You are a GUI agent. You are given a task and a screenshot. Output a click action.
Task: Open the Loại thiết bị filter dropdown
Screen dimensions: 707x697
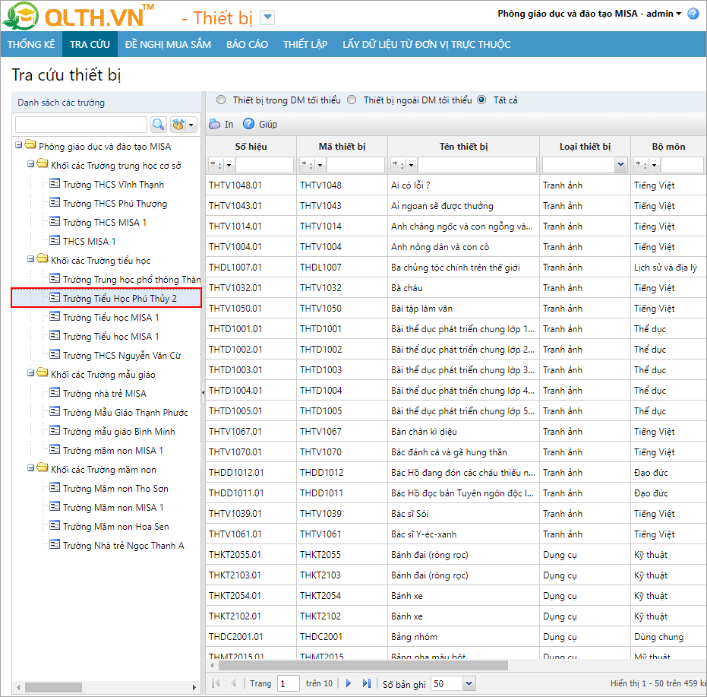pos(620,165)
